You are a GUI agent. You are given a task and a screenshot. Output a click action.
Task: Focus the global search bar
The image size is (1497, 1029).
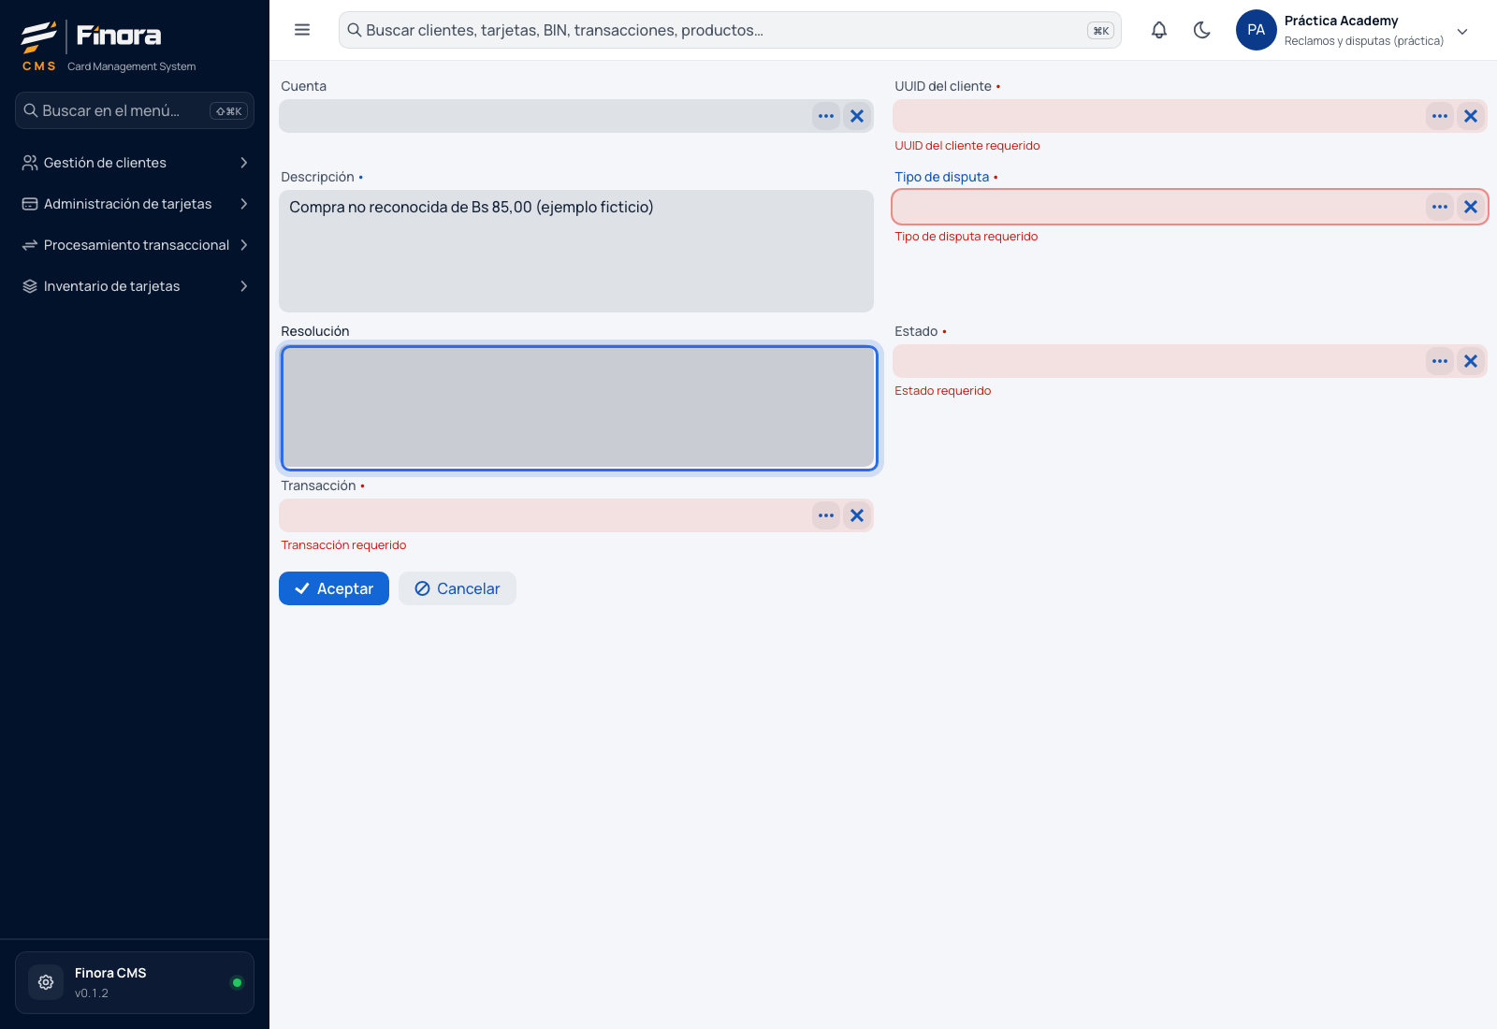(730, 30)
